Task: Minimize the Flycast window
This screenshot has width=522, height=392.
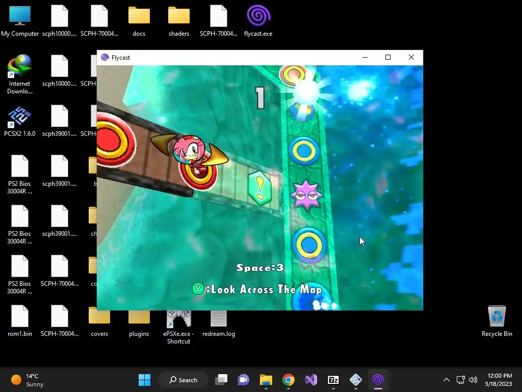Action: (365, 57)
